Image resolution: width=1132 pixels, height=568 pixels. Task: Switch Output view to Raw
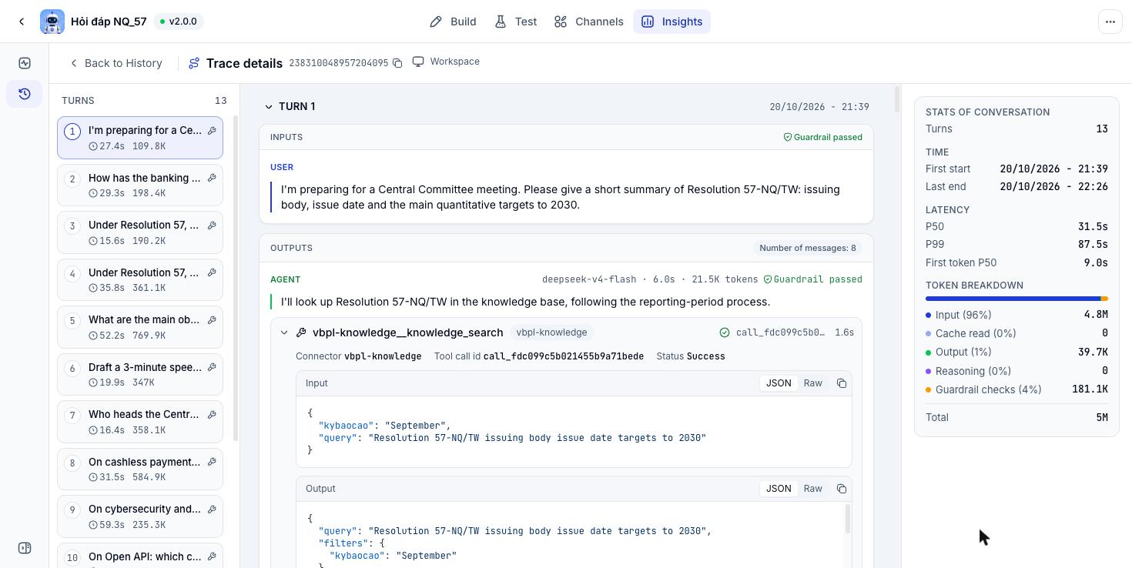pos(812,489)
